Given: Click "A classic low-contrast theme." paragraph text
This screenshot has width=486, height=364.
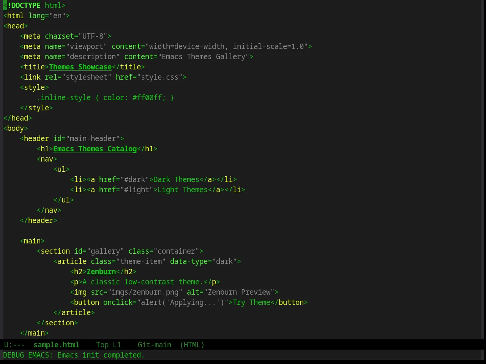Looking at the screenshot, I should [143, 282].
